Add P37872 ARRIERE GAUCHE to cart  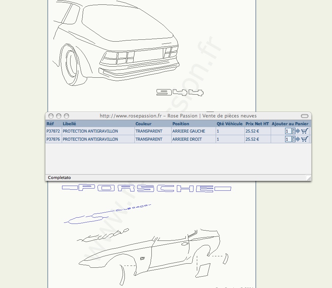[305, 131]
